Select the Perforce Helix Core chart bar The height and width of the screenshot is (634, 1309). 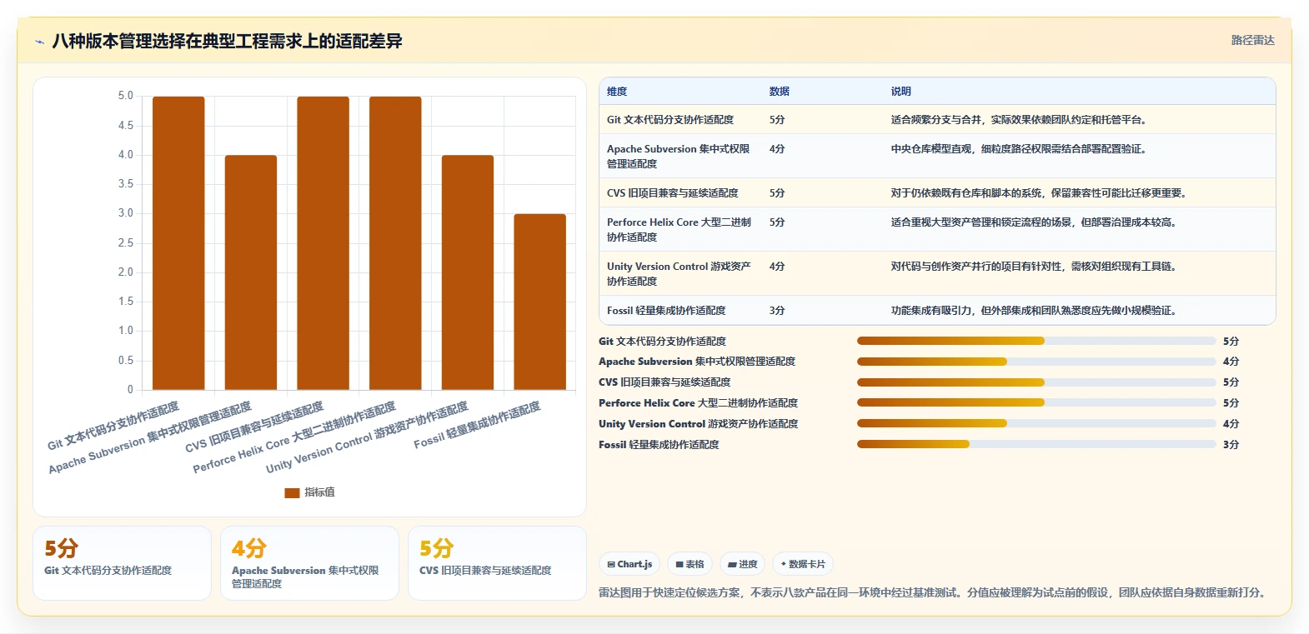(395, 243)
